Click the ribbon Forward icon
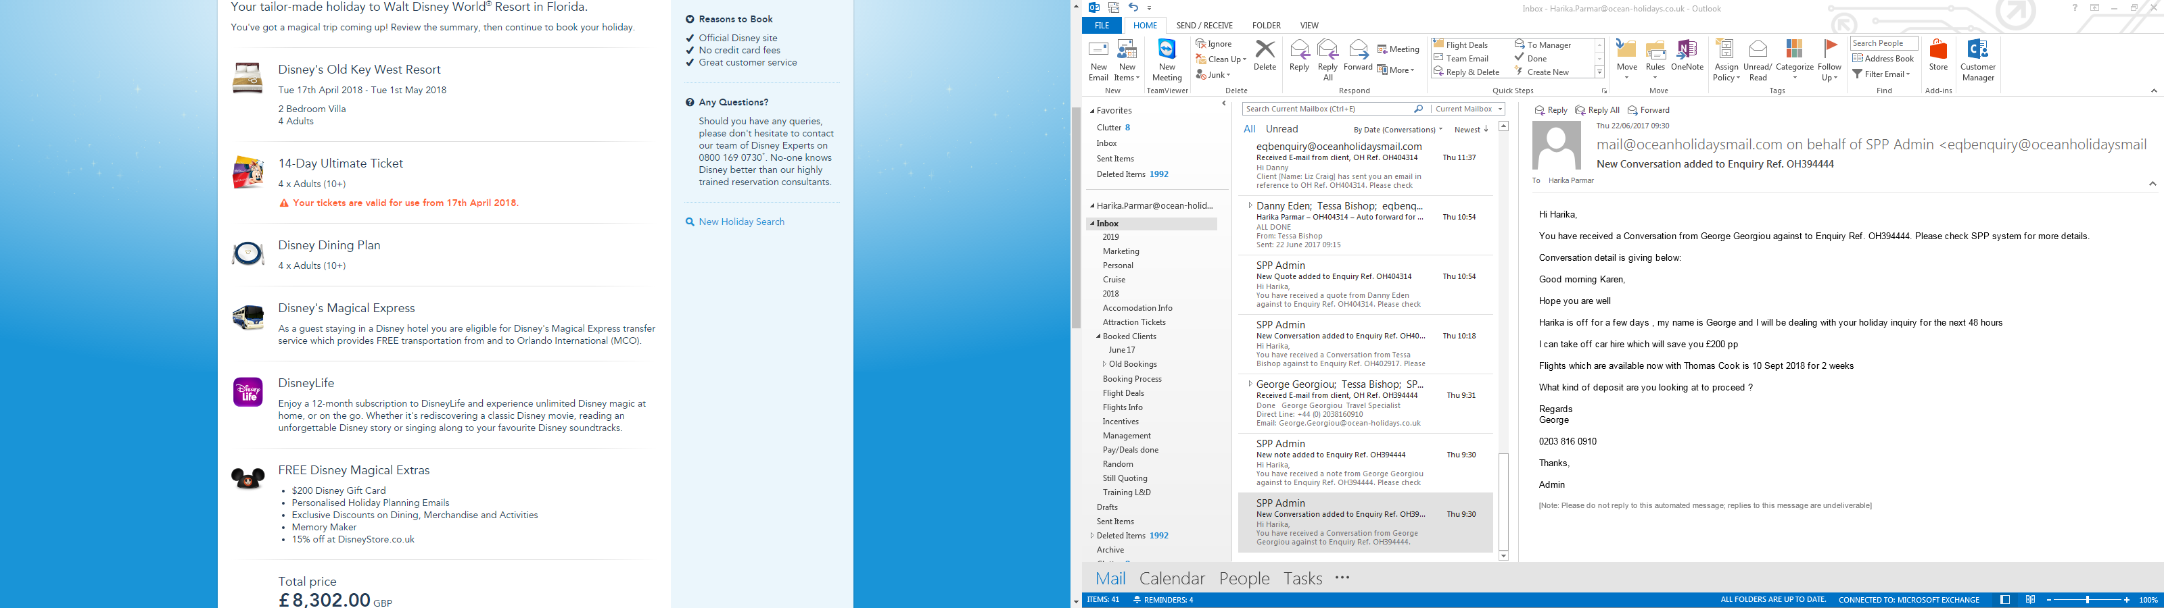This screenshot has width=2164, height=608. 1359,55
